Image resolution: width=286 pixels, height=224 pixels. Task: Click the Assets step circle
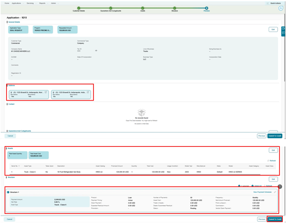click(x=143, y=8)
